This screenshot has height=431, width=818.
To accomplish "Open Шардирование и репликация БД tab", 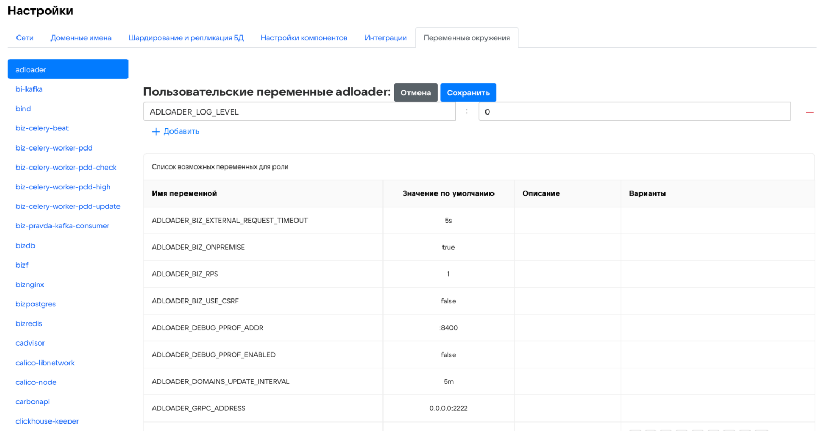I will tap(186, 38).
